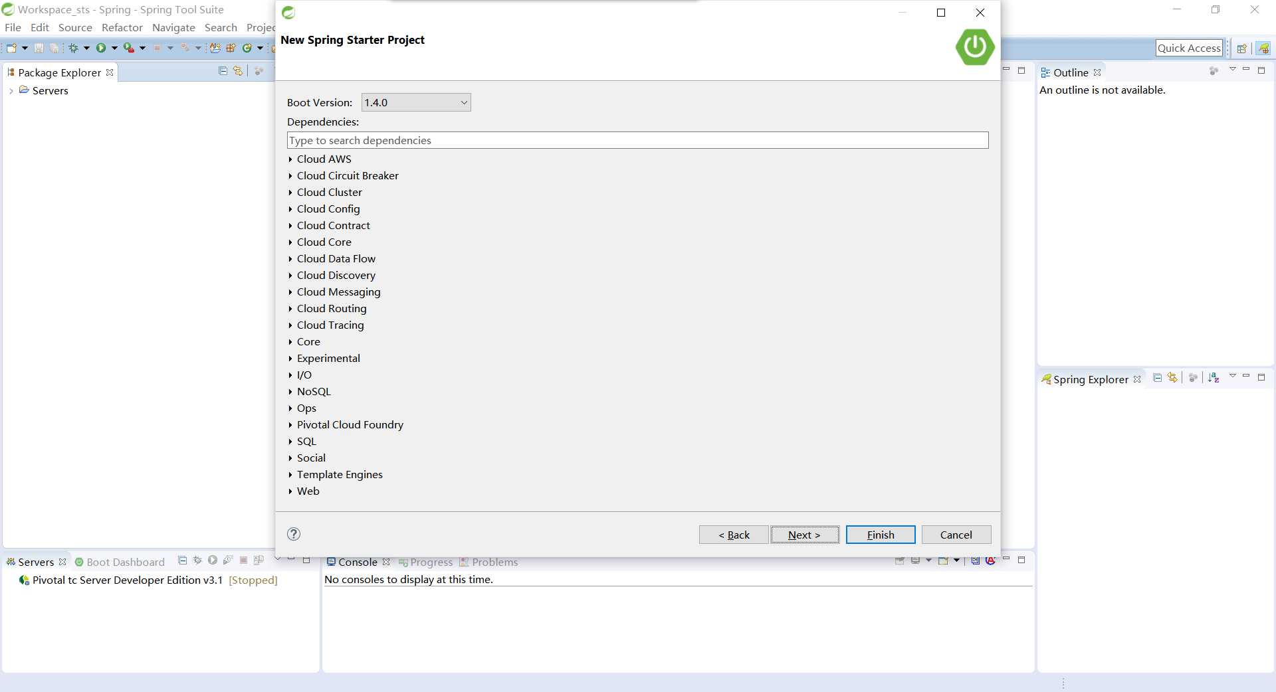Image resolution: width=1276 pixels, height=692 pixels.
Task: Expand the Core dependency group
Action: 290,342
